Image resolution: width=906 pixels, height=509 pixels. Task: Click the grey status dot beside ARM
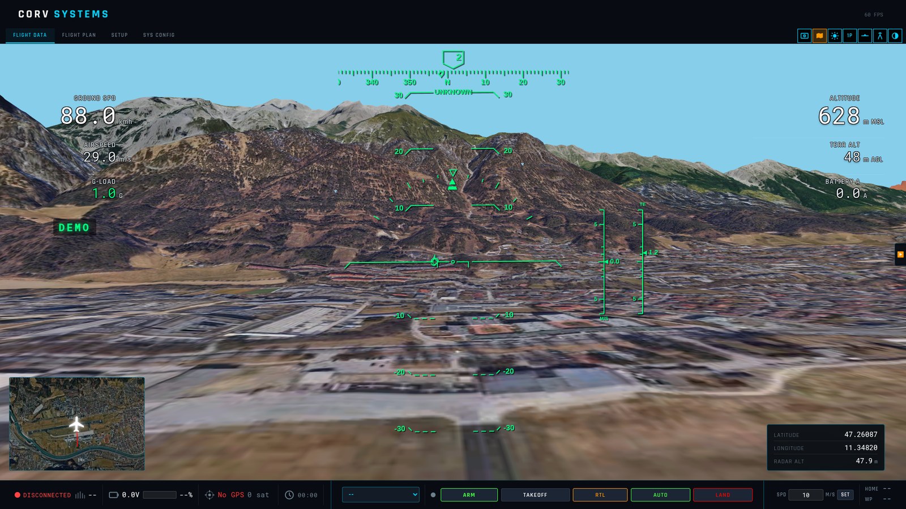(x=433, y=495)
